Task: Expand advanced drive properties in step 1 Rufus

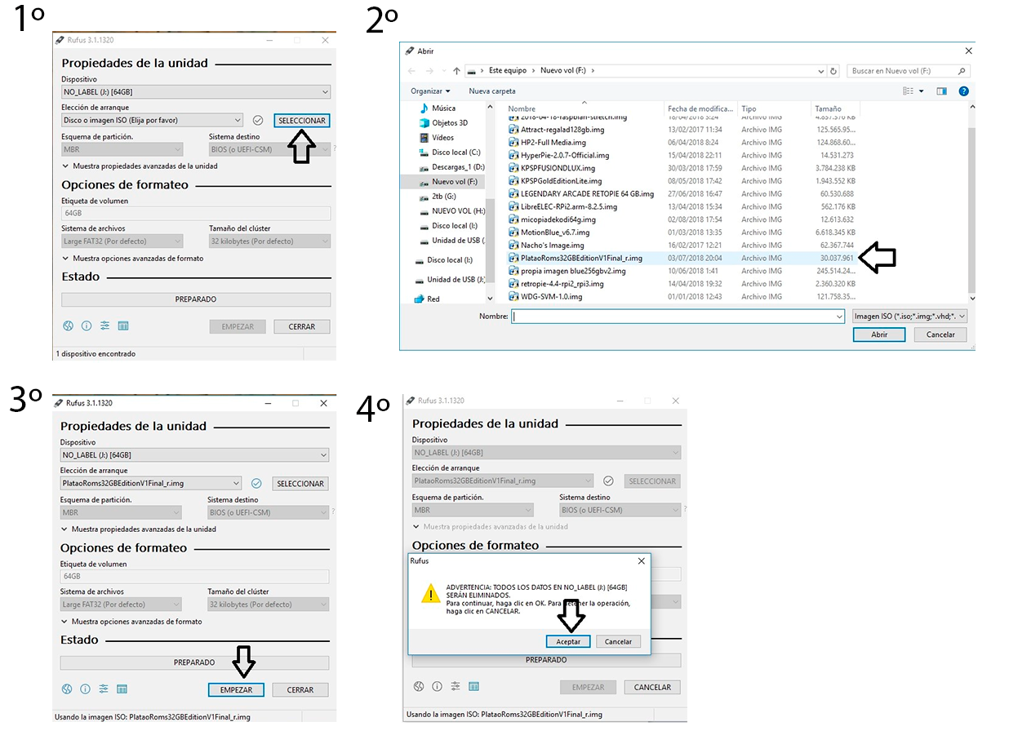Action: coord(140,166)
